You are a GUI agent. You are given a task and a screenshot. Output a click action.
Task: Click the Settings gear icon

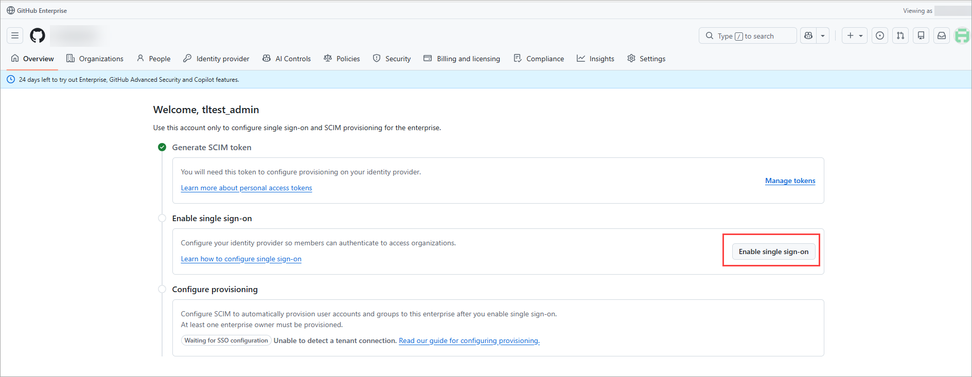[x=631, y=58]
